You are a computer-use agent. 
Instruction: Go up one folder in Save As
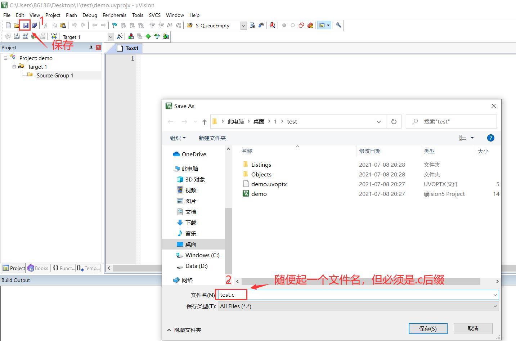[x=205, y=122]
